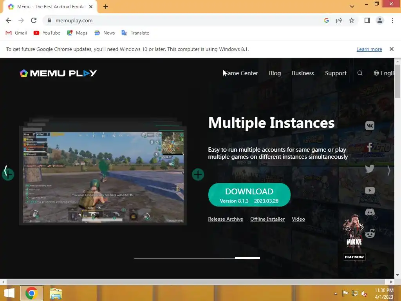The width and height of the screenshot is (401, 301).
Task: Toggle the Chrome side panel
Action: 367,20
